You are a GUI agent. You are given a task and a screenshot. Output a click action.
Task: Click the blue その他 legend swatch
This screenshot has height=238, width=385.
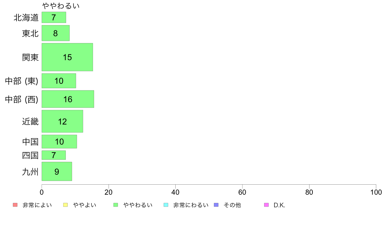[216, 205]
